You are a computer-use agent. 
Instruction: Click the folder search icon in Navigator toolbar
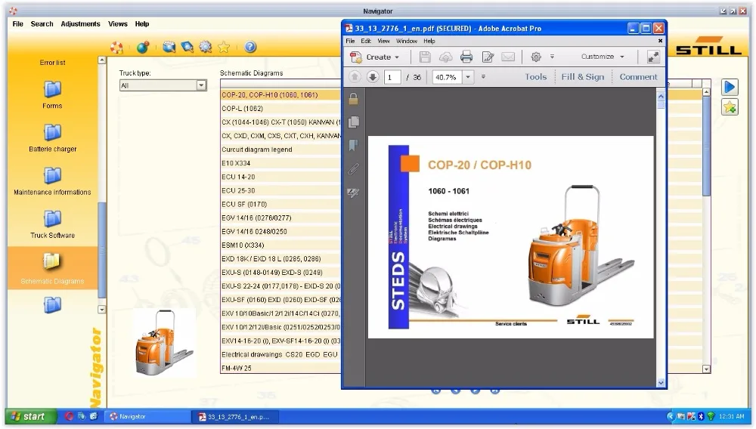coord(169,47)
